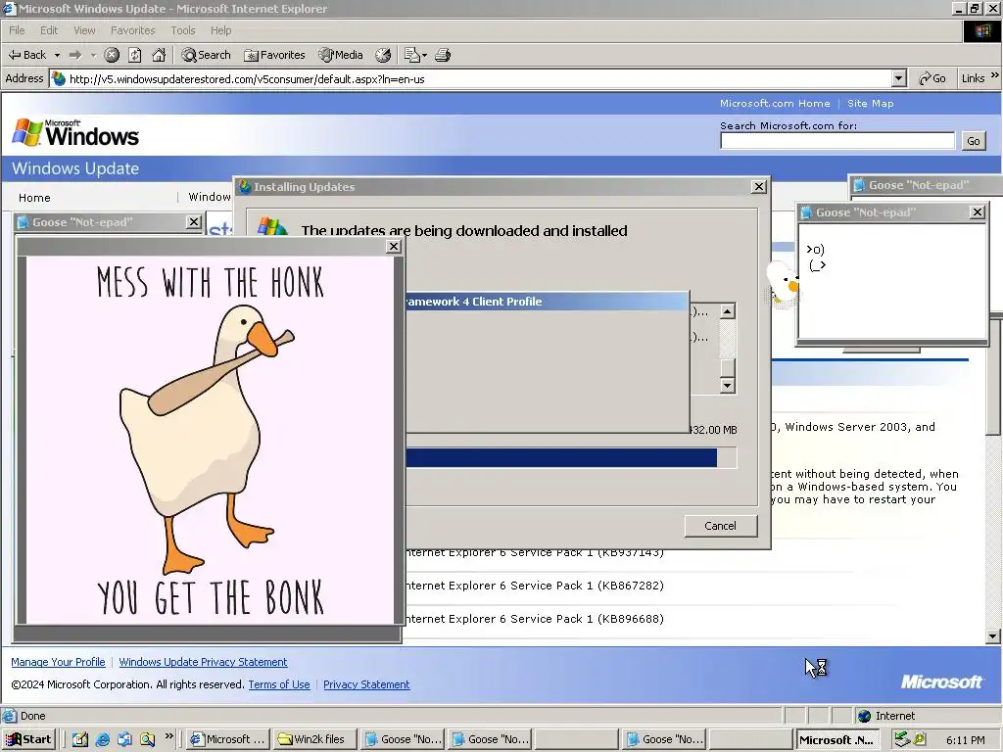Viewport: 1003px width, 752px height.
Task: Click the white goose near the Not-epad window
Action: click(x=783, y=281)
